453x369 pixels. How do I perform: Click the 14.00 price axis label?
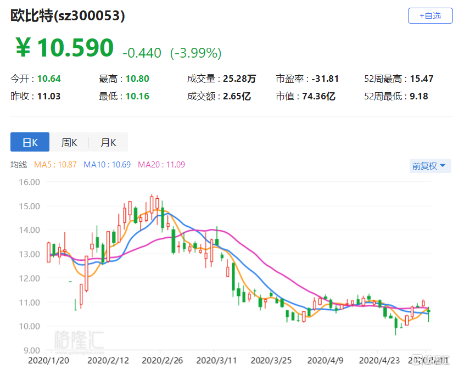(x=30, y=230)
